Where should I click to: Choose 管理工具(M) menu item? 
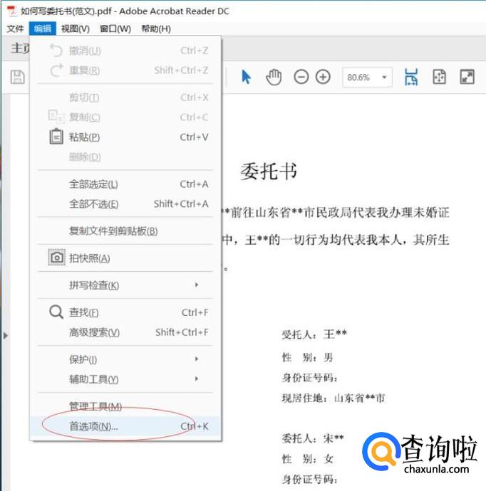click(125, 406)
